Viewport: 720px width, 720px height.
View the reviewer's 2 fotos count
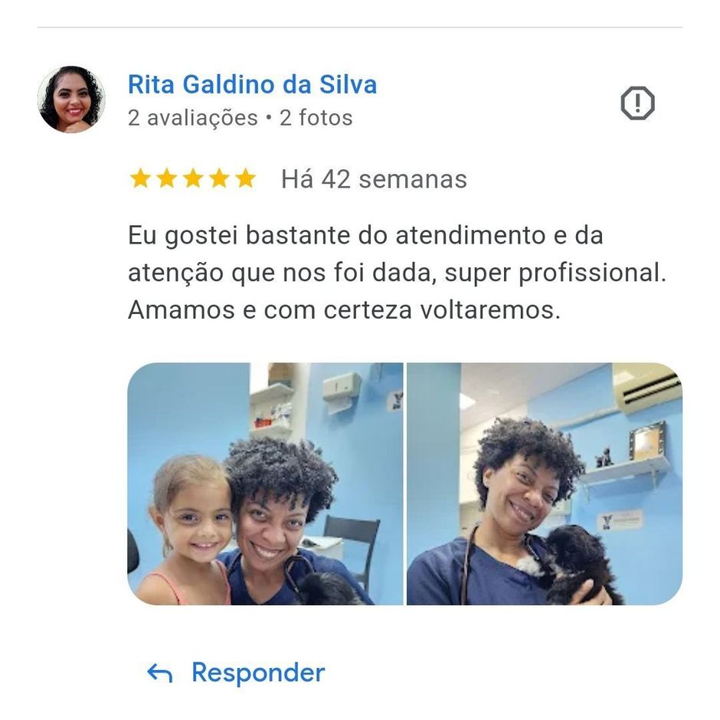(x=316, y=118)
